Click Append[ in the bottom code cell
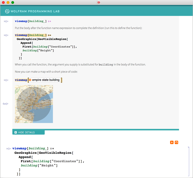193x178 pixels. (x=26, y=157)
